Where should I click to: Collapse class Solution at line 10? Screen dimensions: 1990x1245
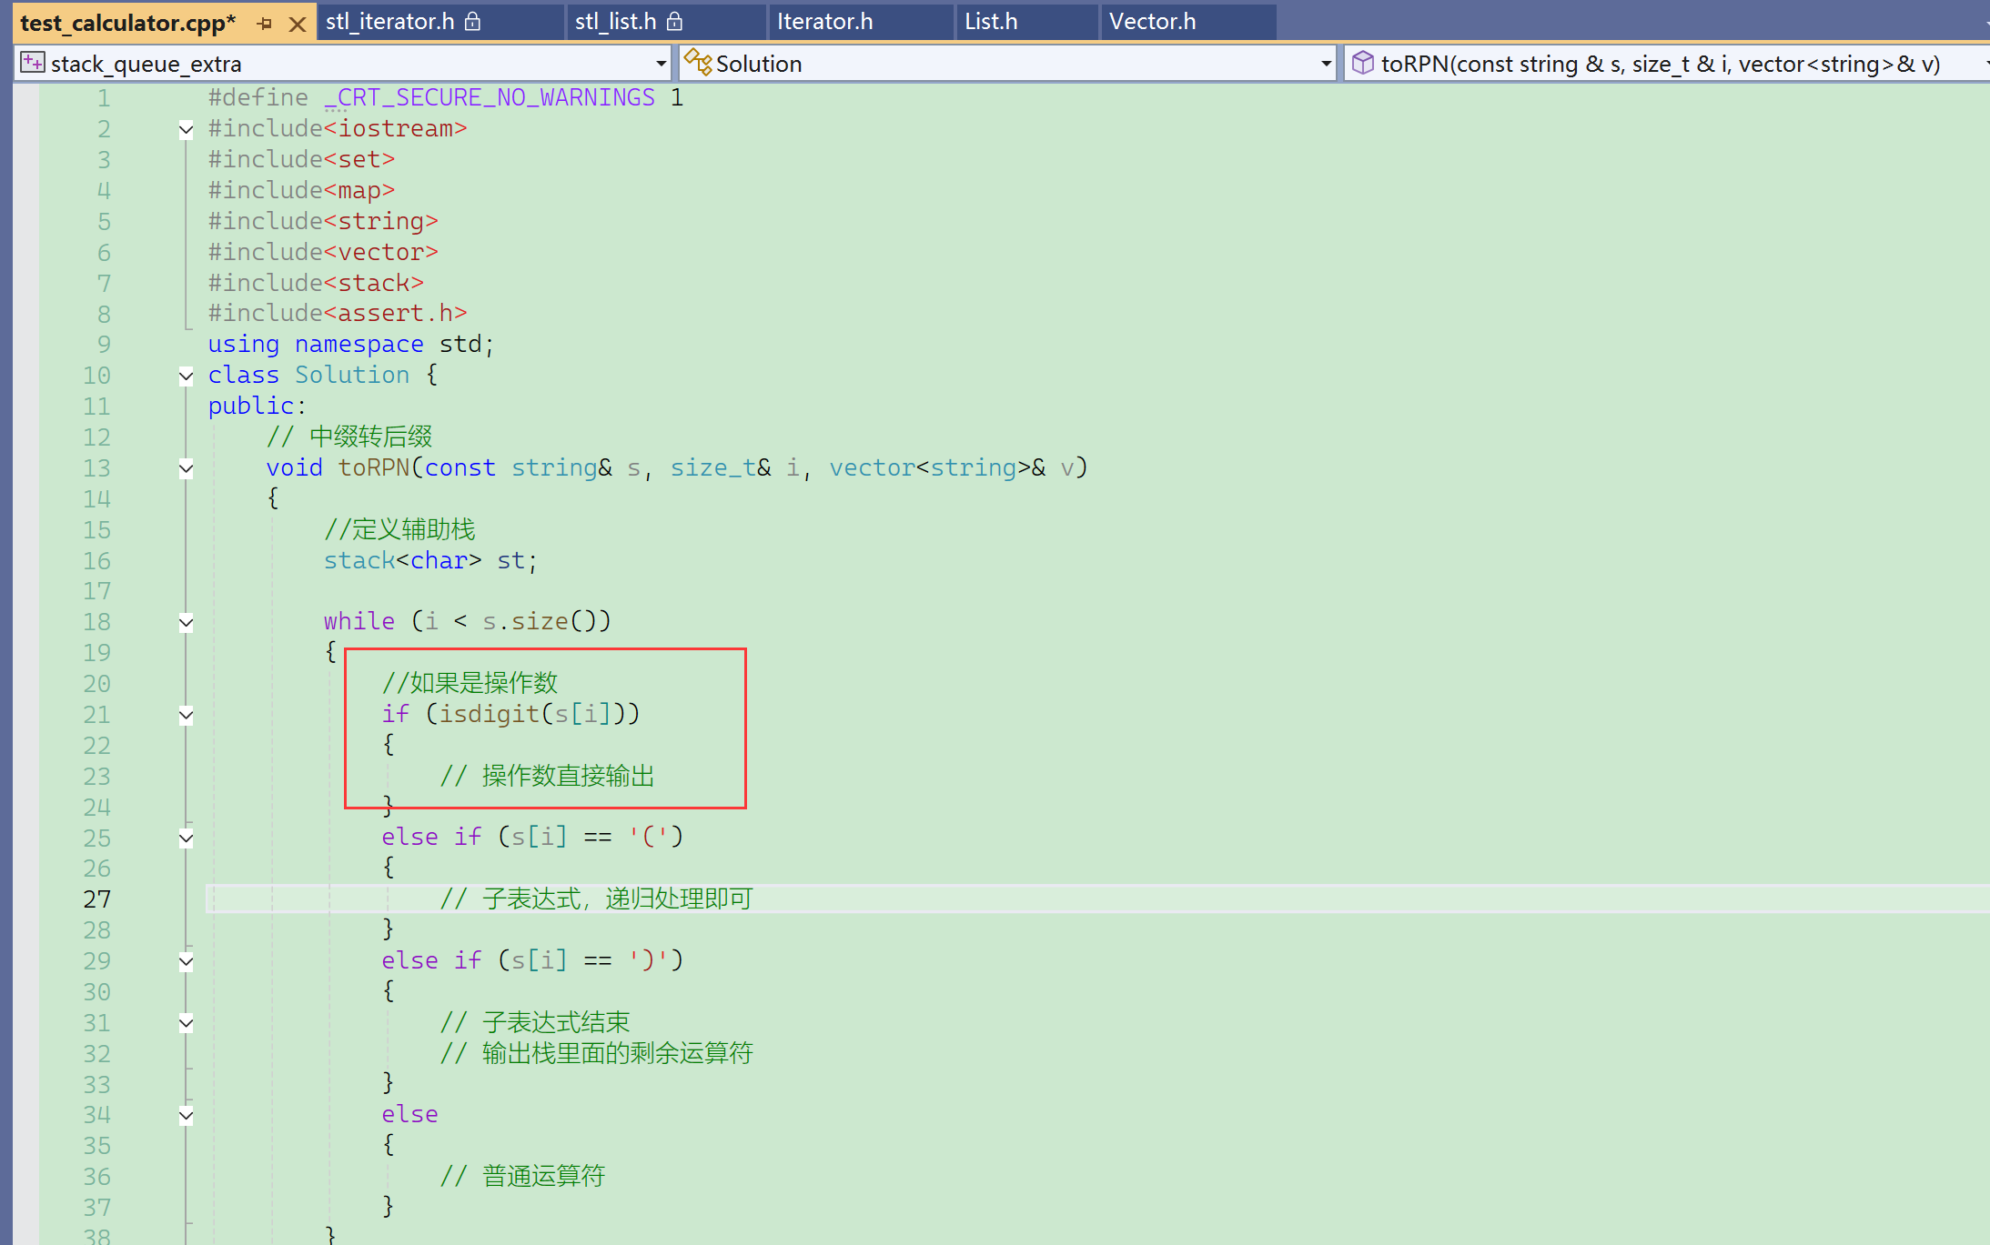pyautogui.click(x=186, y=376)
